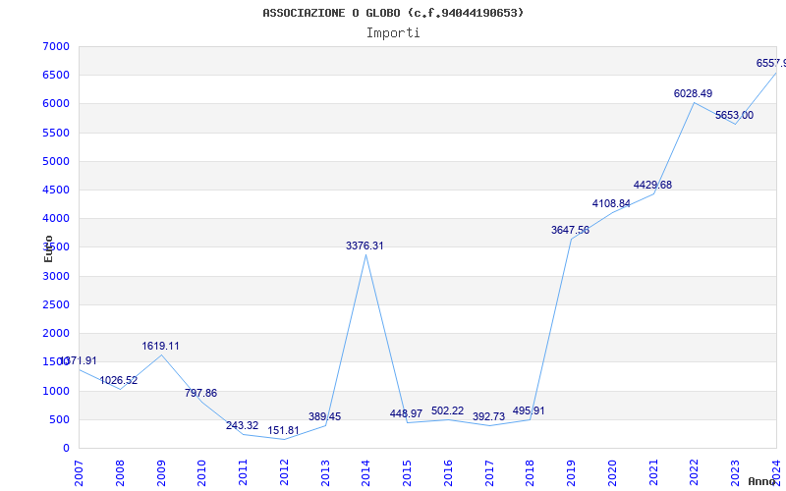Select the 797.86 data label
The image size is (786, 491).
(x=200, y=393)
